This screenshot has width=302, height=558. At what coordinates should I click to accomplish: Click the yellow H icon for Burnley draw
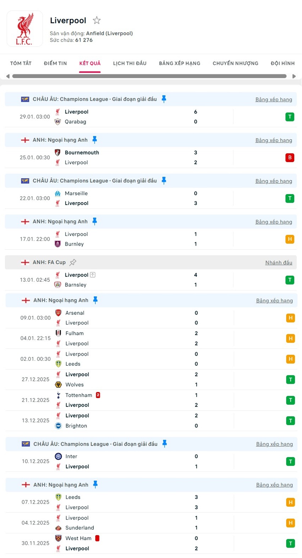(x=290, y=239)
